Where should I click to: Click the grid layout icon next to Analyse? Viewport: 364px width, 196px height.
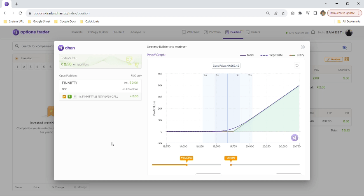click(347, 59)
